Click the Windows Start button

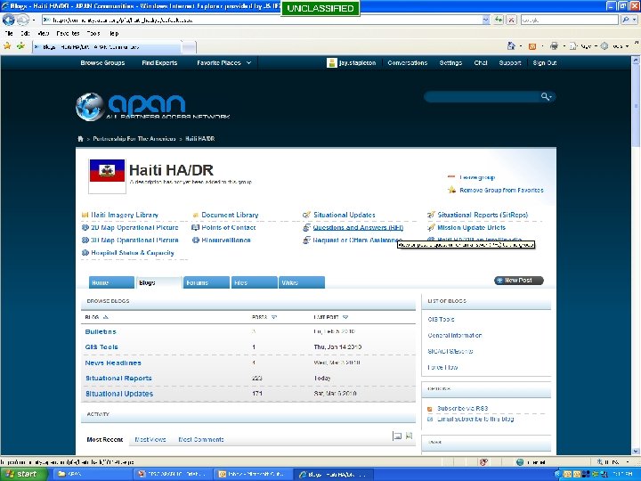tap(24, 474)
